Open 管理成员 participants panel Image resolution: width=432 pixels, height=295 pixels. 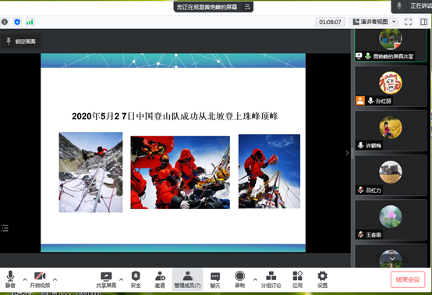[187, 279]
